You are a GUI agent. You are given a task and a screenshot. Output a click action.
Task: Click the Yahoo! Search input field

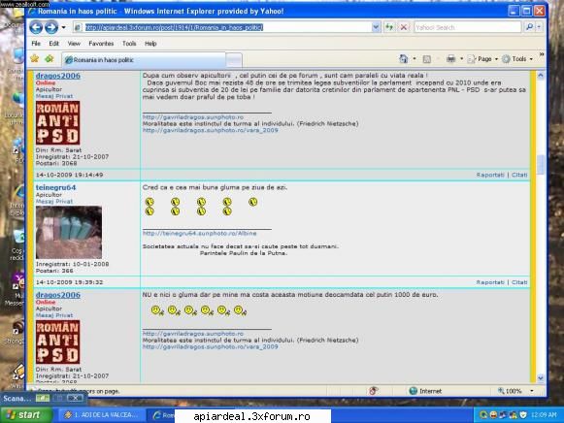pos(468,27)
